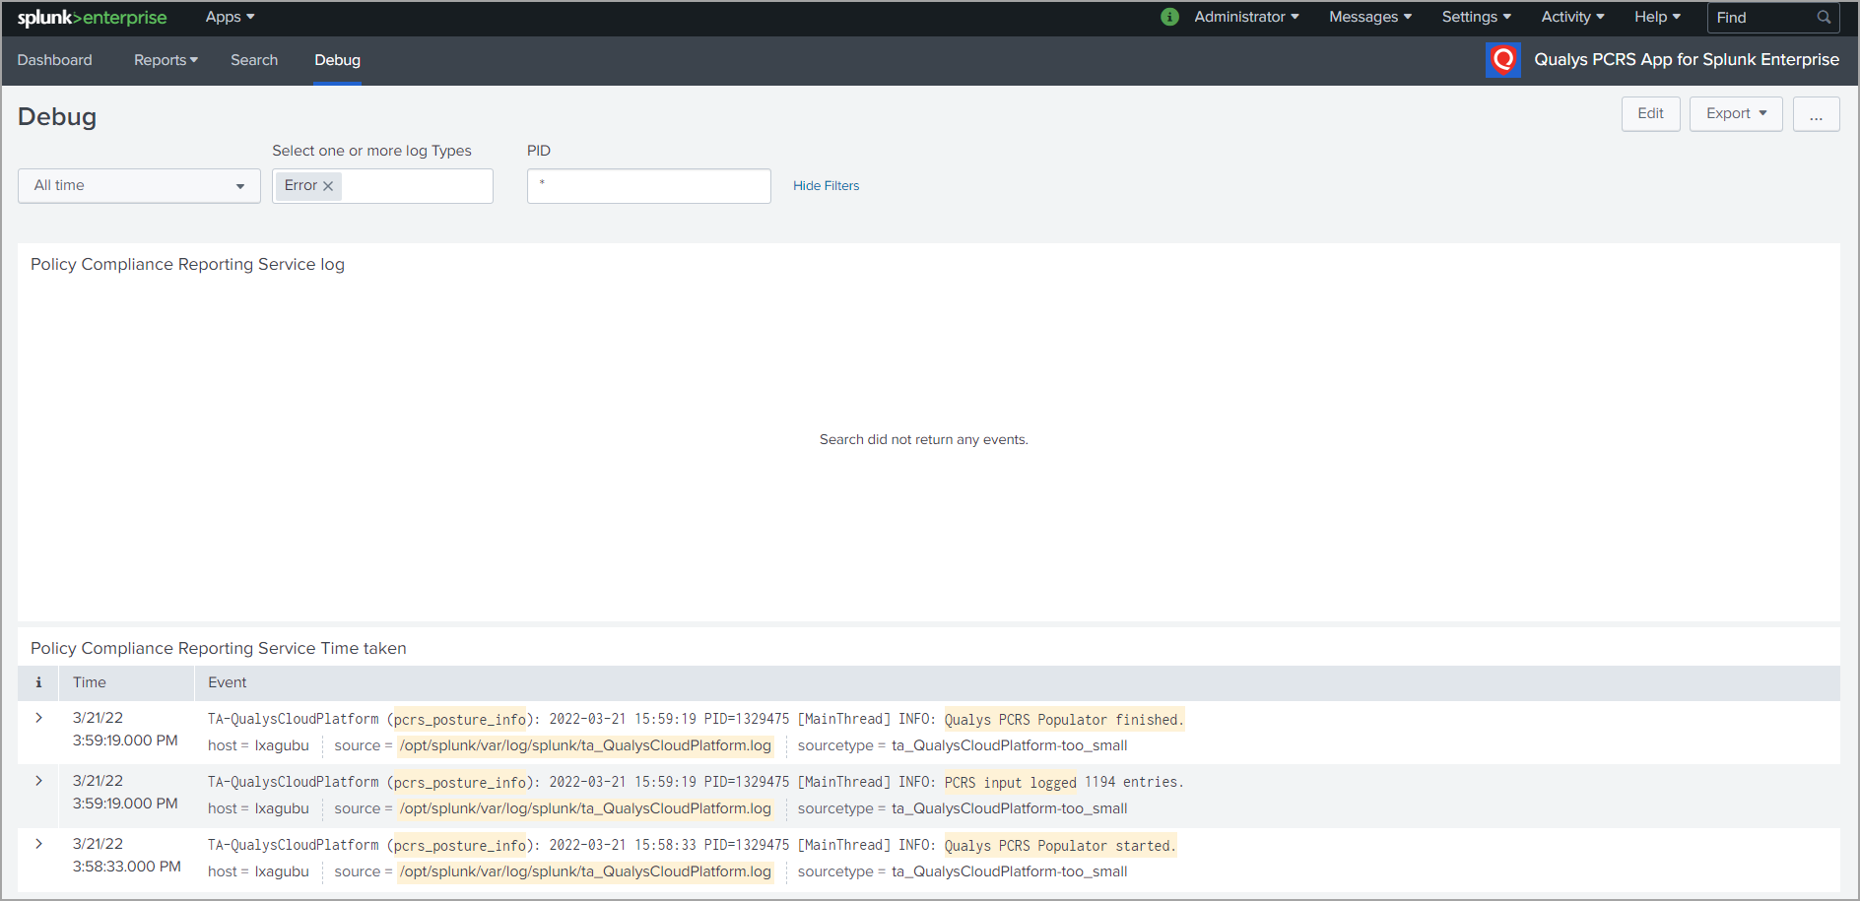This screenshot has width=1860, height=901.
Task: Click the Hide Filters link
Action: 826,185
